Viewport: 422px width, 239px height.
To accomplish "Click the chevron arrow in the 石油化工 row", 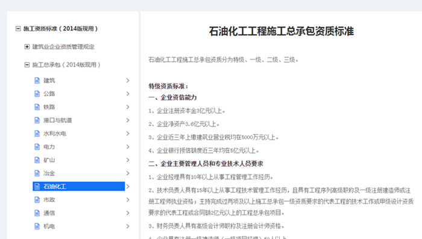I will pyautogui.click(x=128, y=187).
